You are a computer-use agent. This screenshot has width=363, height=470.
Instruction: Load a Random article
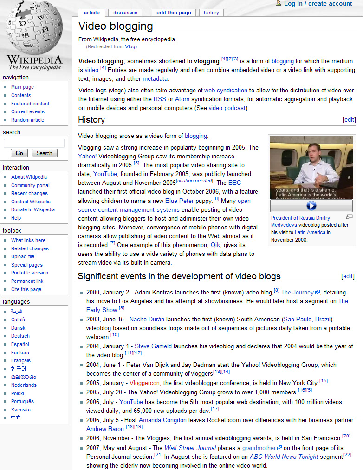pyautogui.click(x=27, y=120)
